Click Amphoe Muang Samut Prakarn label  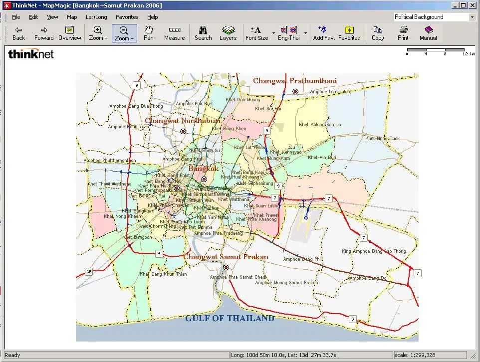pyautogui.click(x=287, y=283)
